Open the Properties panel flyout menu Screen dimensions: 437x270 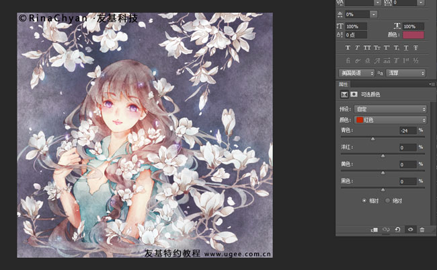432,84
